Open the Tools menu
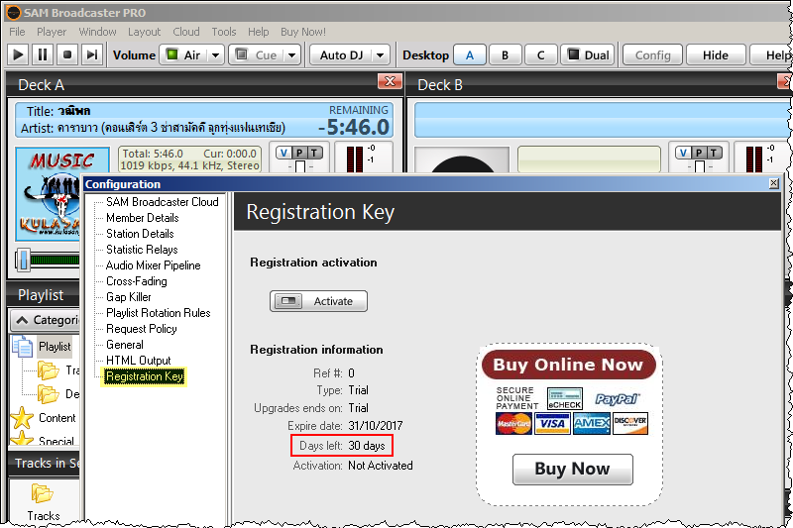793x528 pixels. [x=224, y=32]
